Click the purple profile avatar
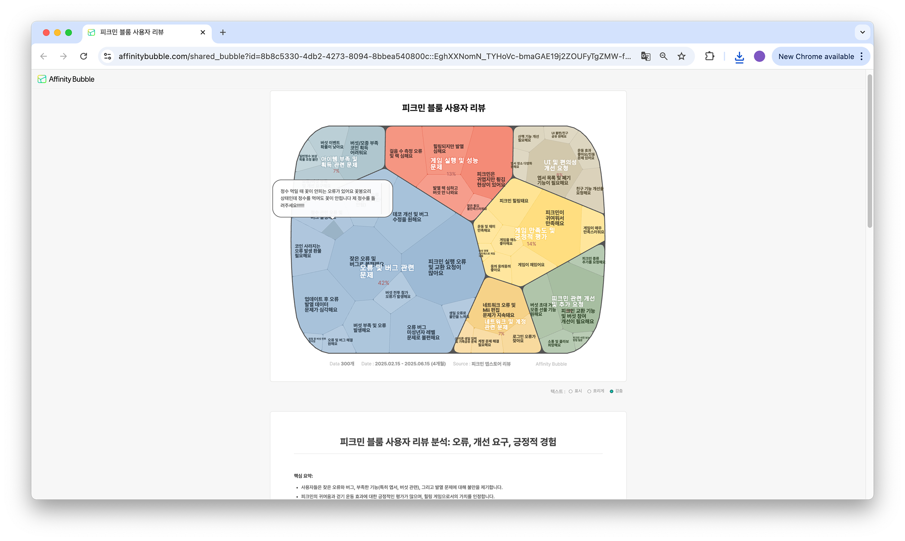The width and height of the screenshot is (905, 541). pos(759,56)
